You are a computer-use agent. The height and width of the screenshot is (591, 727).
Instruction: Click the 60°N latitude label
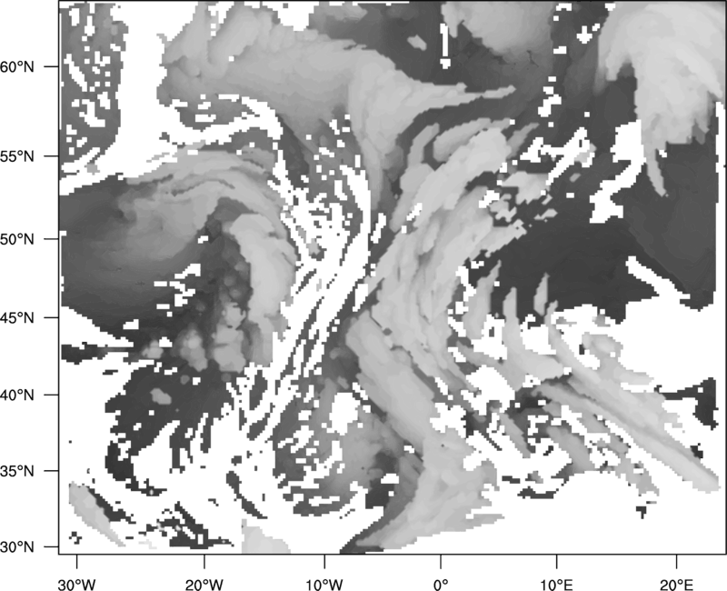click(17, 66)
